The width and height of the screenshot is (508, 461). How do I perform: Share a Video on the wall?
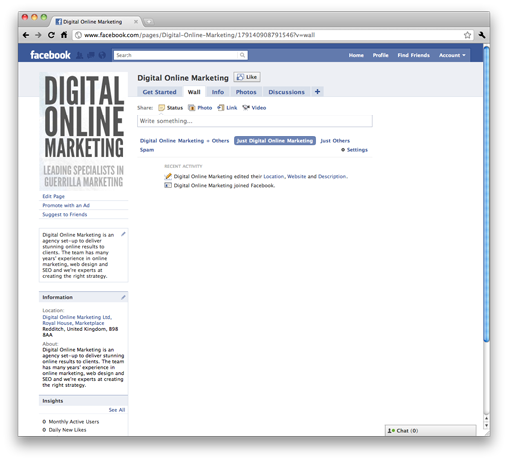(254, 108)
